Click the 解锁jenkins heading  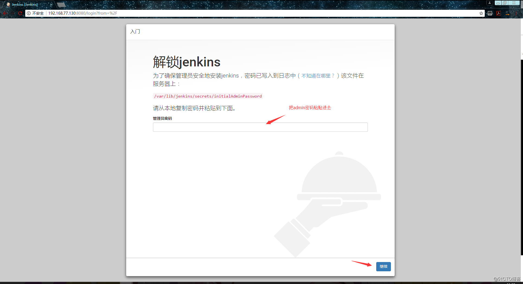(187, 62)
